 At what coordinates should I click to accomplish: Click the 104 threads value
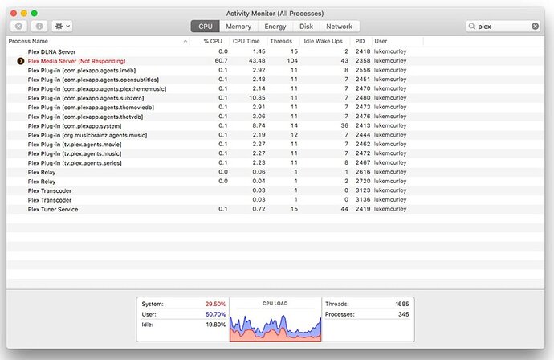292,61
